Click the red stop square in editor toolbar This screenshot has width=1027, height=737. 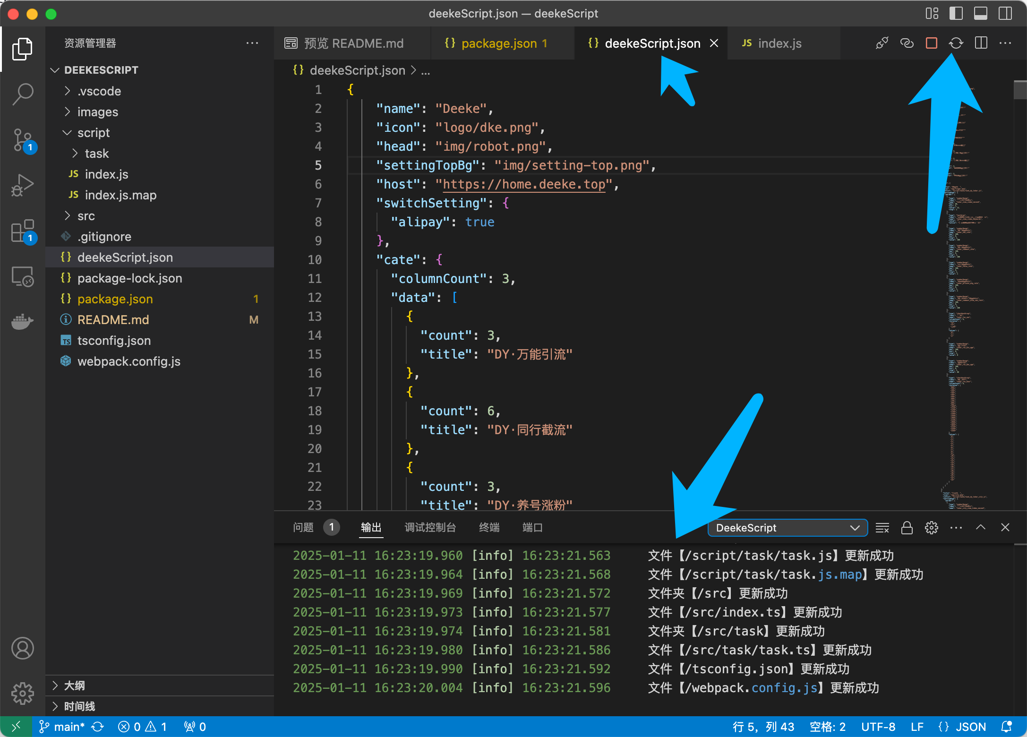pos(931,43)
